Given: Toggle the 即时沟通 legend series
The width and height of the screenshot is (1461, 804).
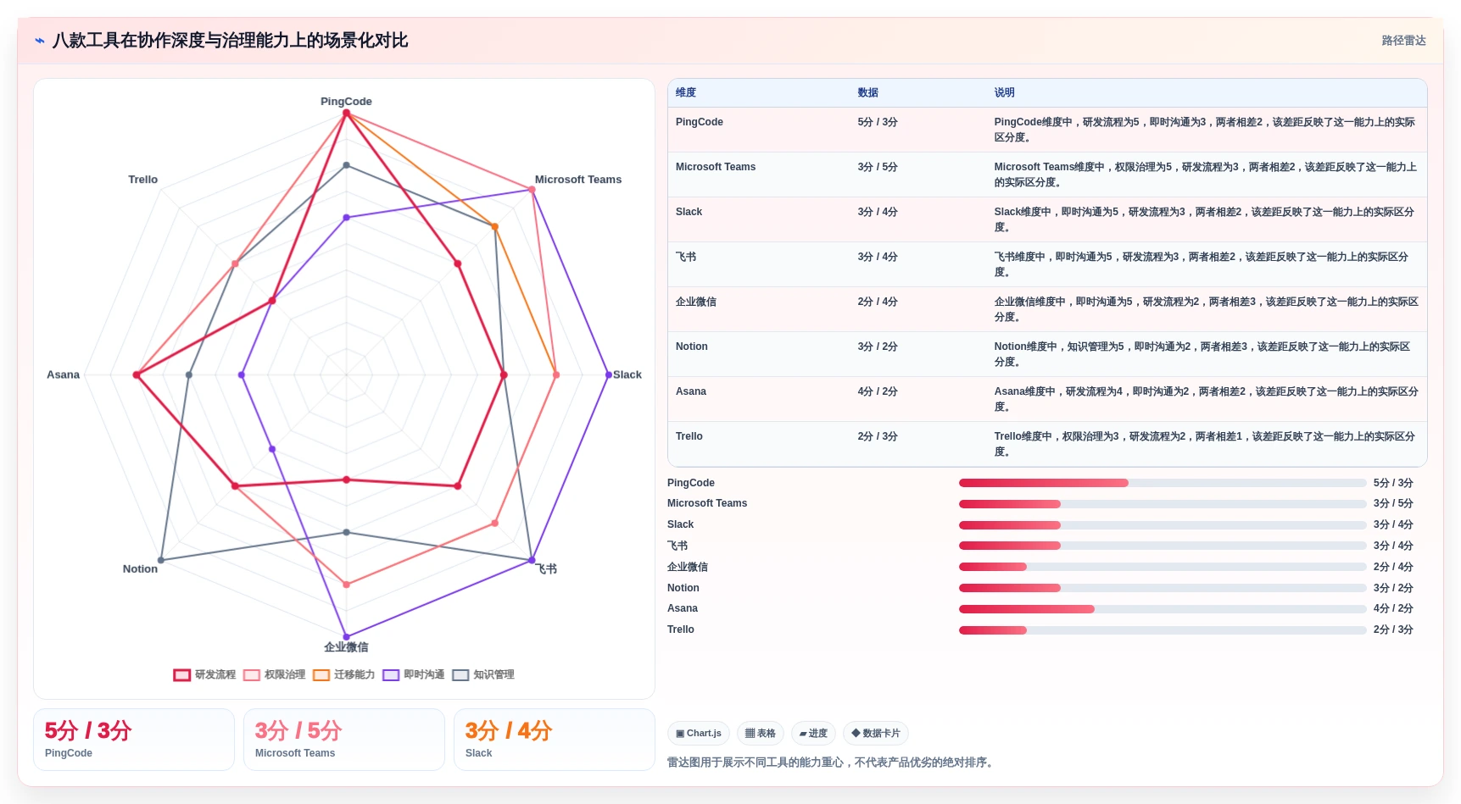Looking at the screenshot, I should [413, 674].
